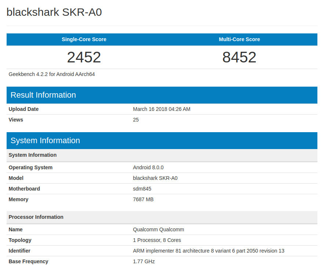Image resolution: width=324 pixels, height=268 pixels.
Task: Select the Upload Date row label
Action: 23,109
